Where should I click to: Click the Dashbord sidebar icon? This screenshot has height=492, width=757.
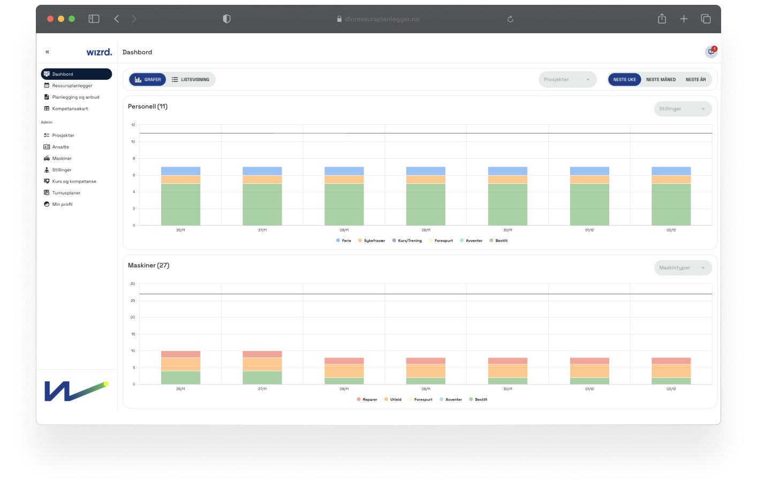click(x=47, y=74)
